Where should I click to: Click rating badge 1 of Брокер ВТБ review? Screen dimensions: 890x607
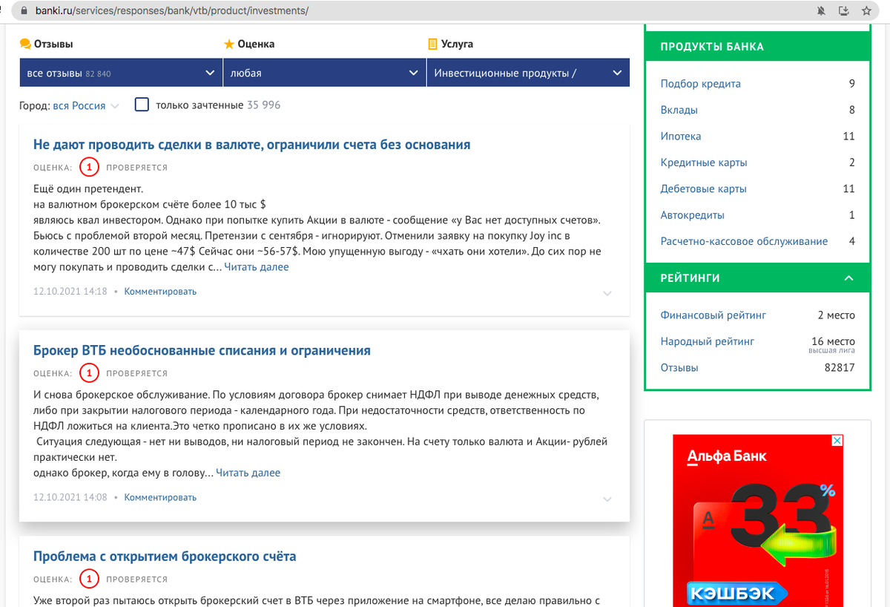[89, 373]
